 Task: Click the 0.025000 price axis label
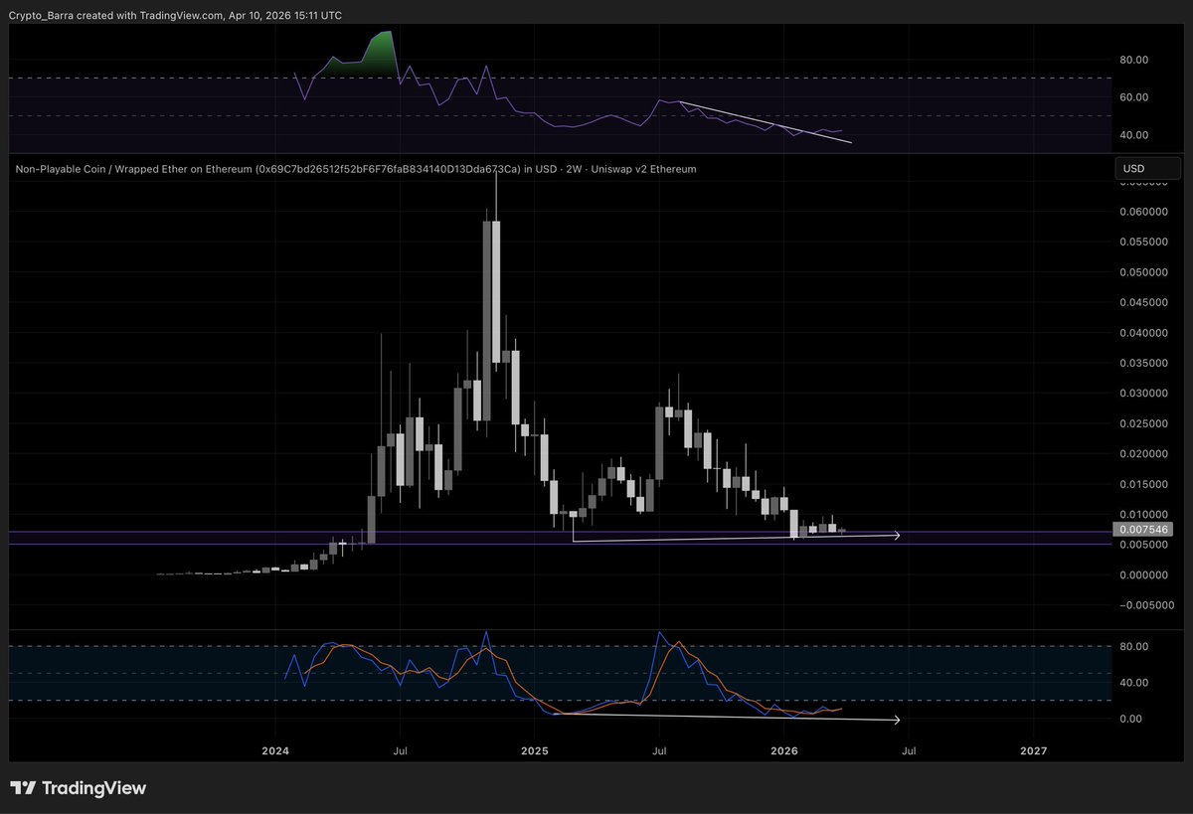[x=1142, y=424]
